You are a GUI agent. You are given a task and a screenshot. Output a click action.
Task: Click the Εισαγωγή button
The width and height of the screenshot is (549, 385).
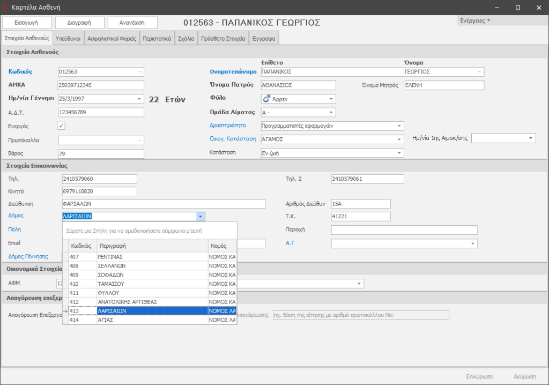tap(27, 23)
